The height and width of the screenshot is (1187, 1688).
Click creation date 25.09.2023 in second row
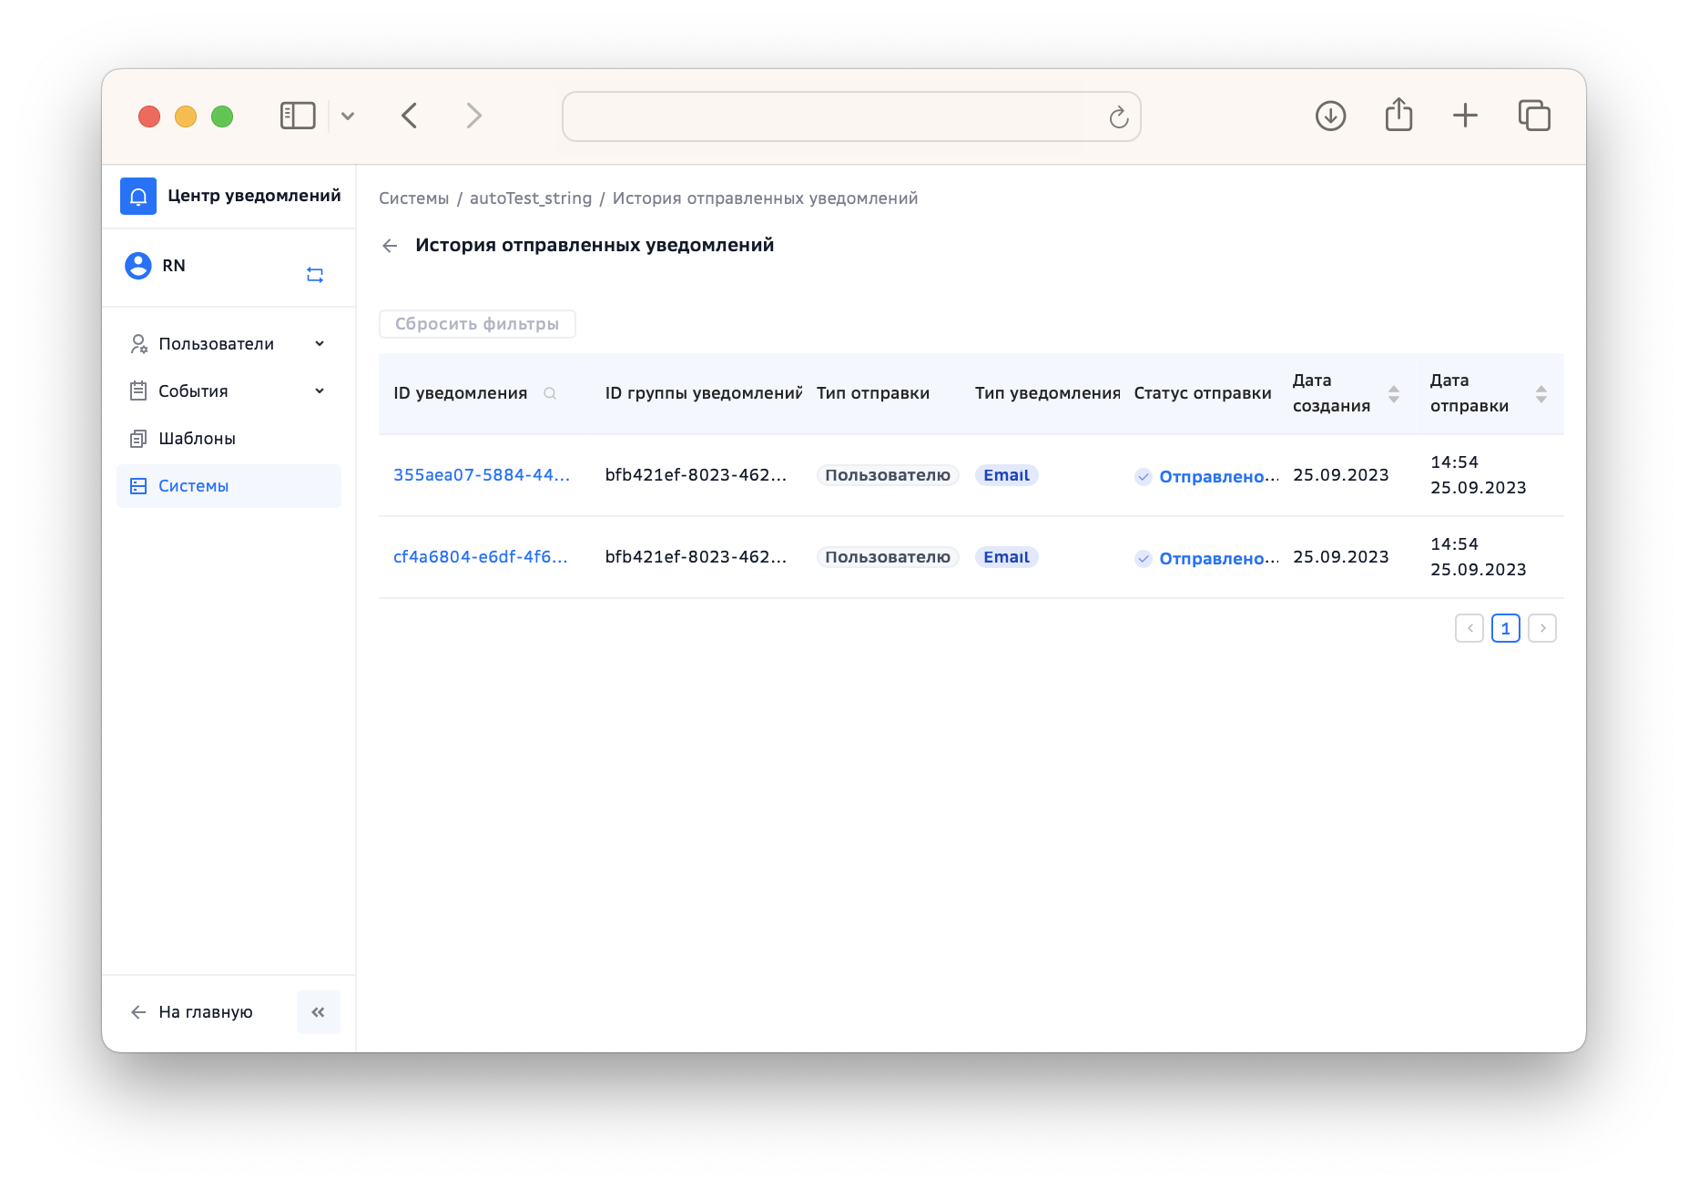tap(1341, 557)
